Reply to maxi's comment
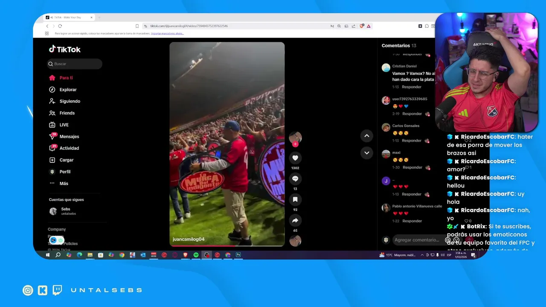 [x=412, y=168]
